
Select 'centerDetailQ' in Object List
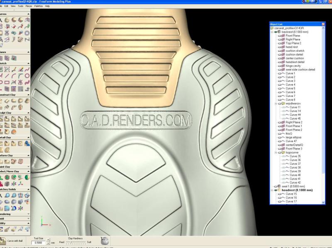[294, 145]
